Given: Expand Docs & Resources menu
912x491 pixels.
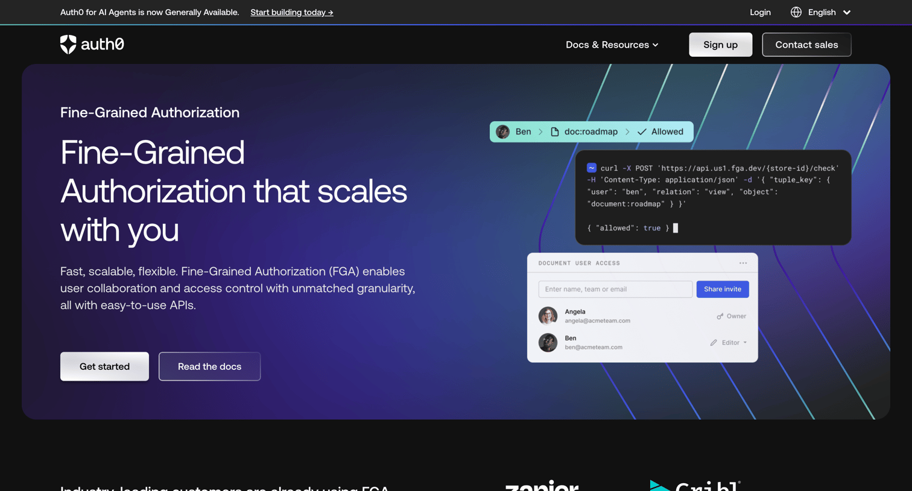Looking at the screenshot, I should pyautogui.click(x=612, y=45).
